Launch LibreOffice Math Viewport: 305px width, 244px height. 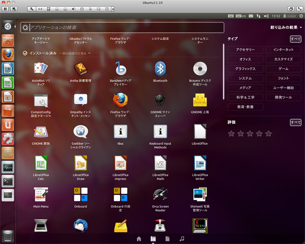point(160,163)
